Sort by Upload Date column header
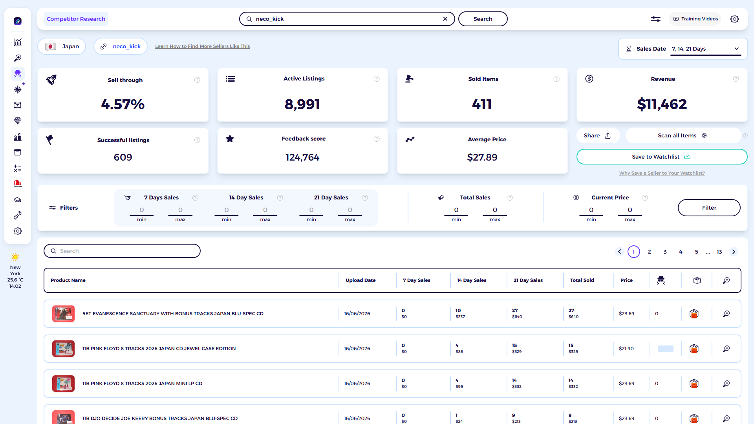Screen dimensions: 754x424 pyautogui.click(x=361, y=280)
